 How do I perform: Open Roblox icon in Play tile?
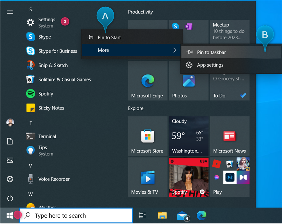point(217,164)
